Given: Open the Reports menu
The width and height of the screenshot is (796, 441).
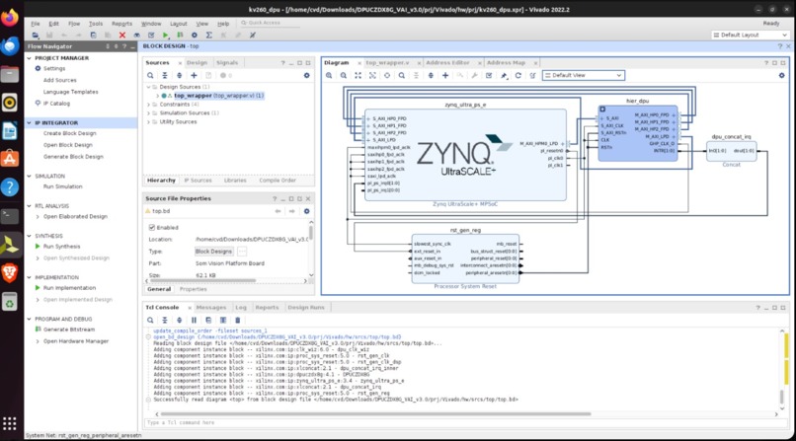Looking at the screenshot, I should click(x=121, y=24).
